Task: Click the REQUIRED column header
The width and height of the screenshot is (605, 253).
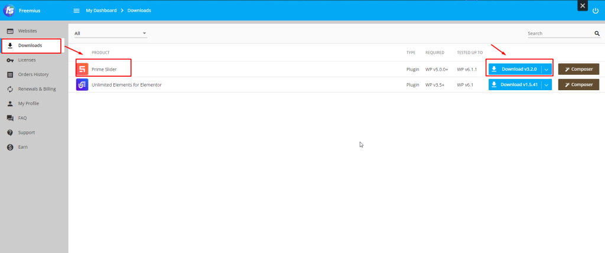Action: pyautogui.click(x=435, y=52)
